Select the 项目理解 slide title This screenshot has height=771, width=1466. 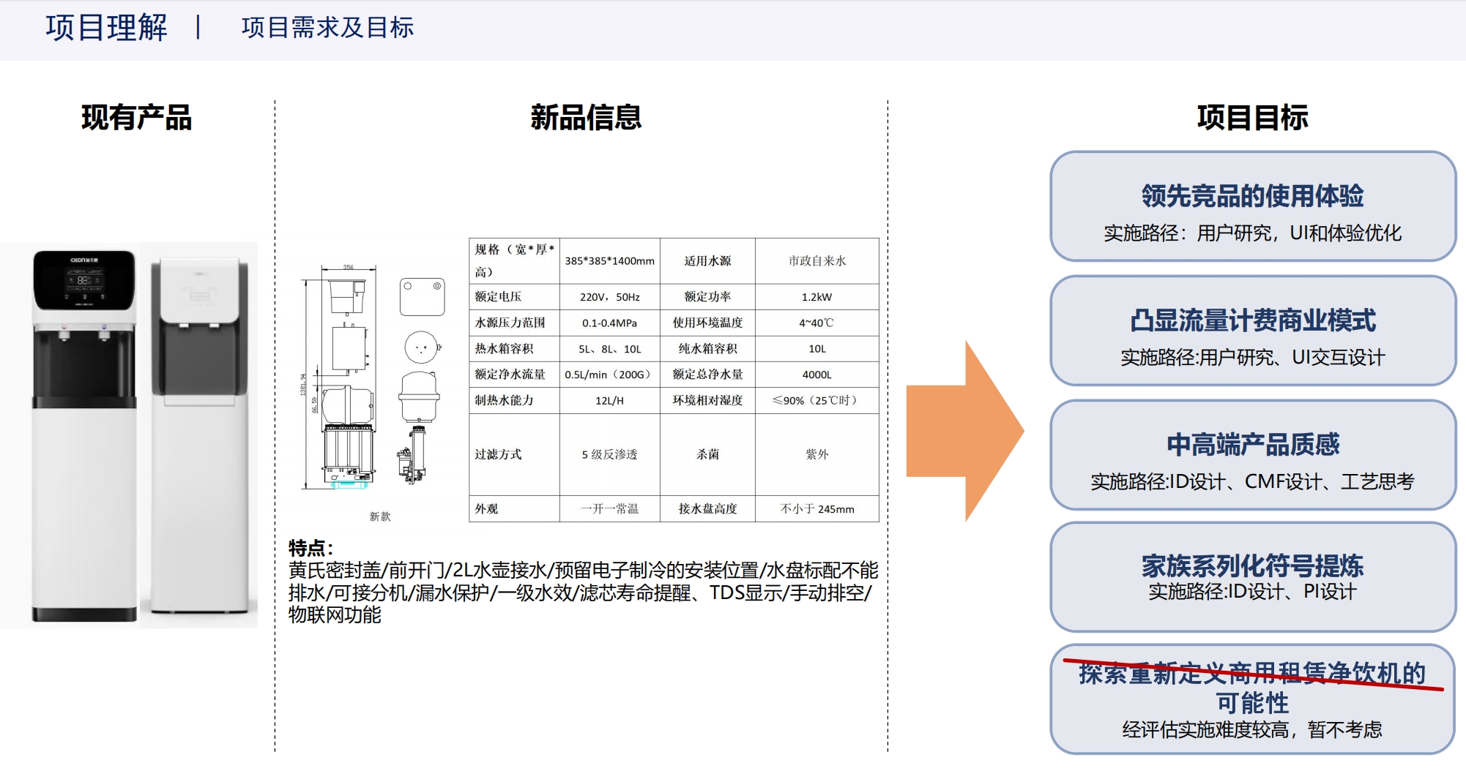pos(105,28)
